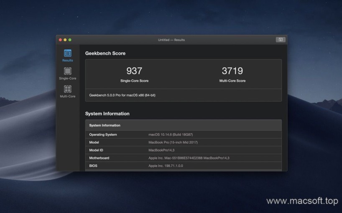Select the Single-Core chip icon

(67, 71)
